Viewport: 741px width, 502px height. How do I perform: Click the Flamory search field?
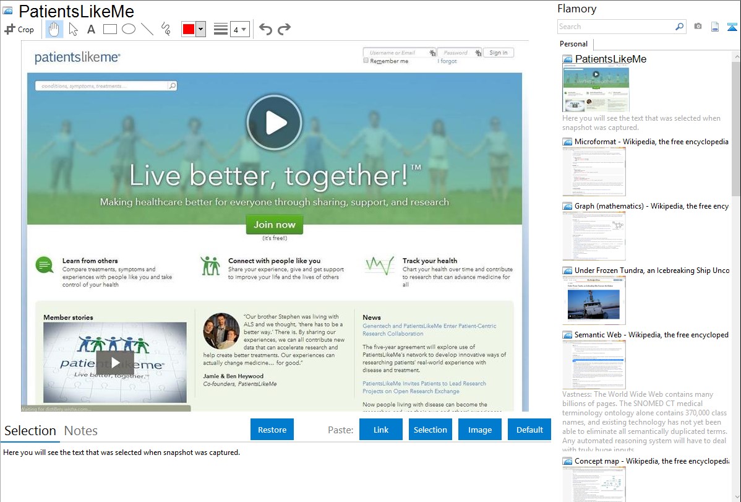[616, 27]
